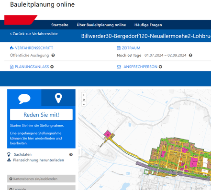Zoom in on the map

coord(84,95)
